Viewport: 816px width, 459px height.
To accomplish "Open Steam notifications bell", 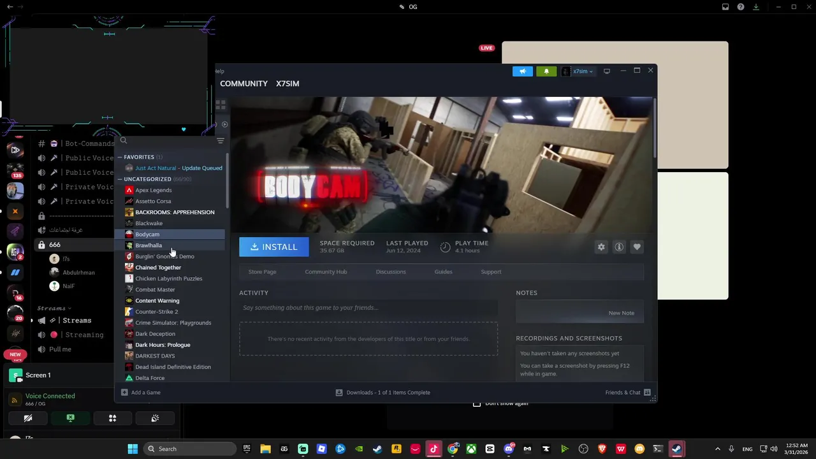I will [x=546, y=71].
